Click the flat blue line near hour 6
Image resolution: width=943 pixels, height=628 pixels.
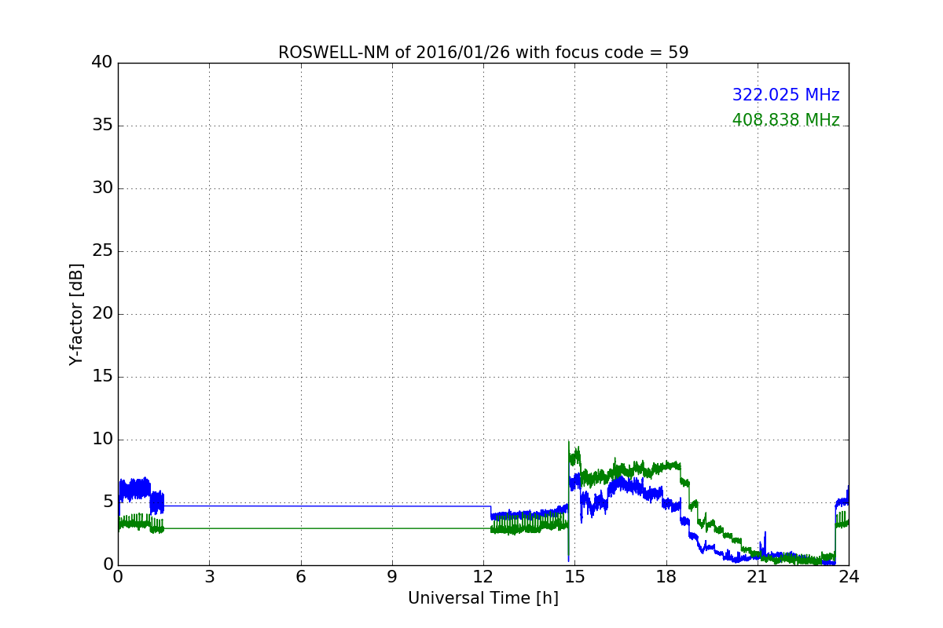(300, 506)
